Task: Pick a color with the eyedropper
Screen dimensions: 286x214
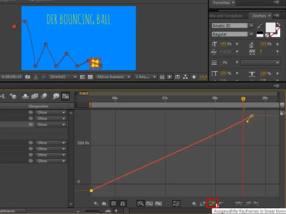Action: pos(260,26)
